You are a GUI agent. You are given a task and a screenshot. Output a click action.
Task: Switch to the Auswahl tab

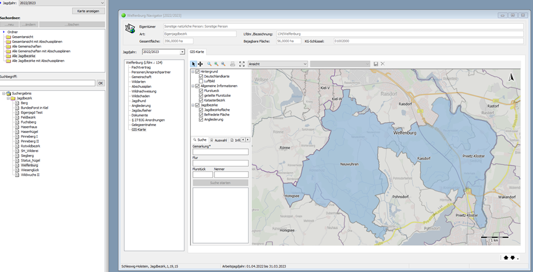pos(219,140)
